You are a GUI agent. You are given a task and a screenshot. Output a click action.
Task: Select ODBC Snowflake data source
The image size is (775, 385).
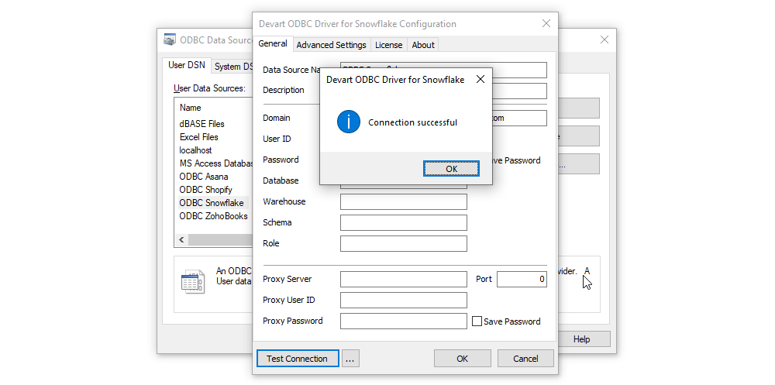(212, 203)
